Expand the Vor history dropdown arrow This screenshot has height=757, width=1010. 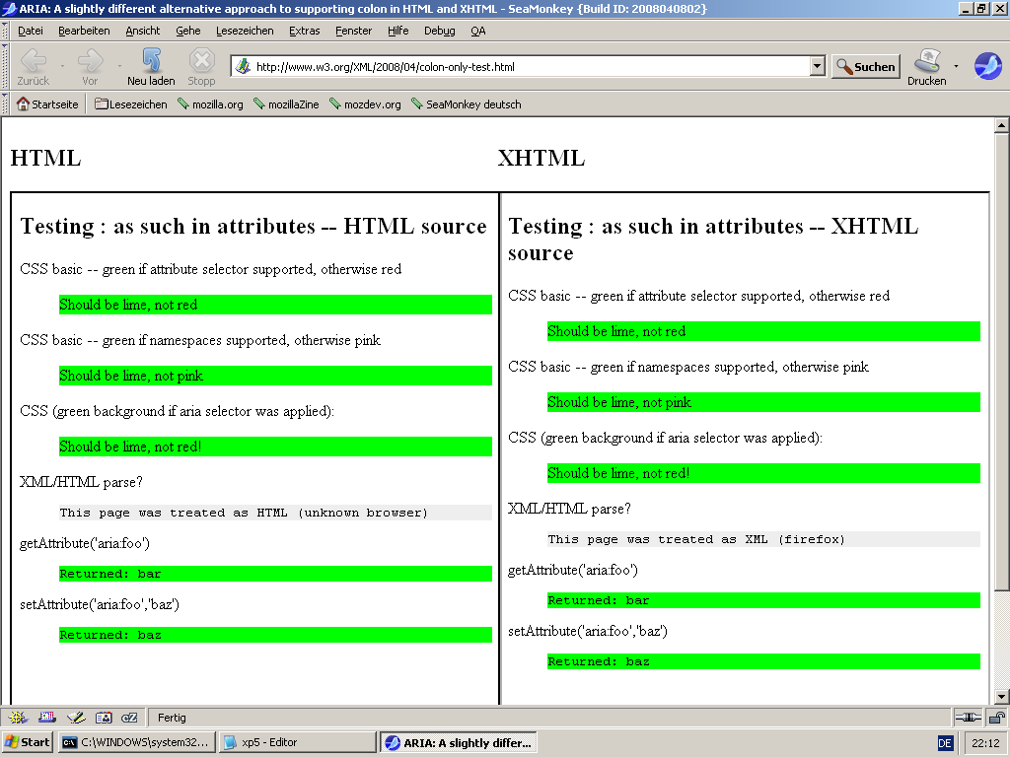pos(119,66)
